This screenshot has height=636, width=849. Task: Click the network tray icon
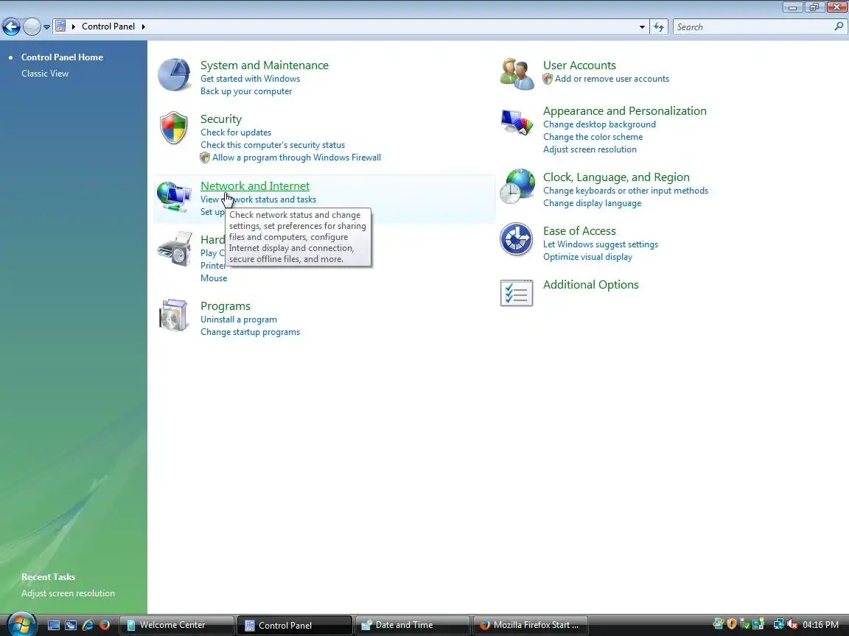pos(778,625)
